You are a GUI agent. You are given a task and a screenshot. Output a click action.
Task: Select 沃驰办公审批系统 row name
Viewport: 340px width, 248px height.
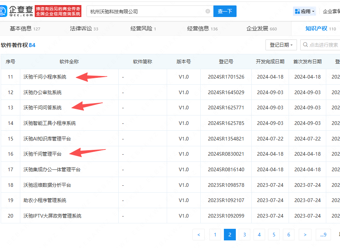pos(43,92)
